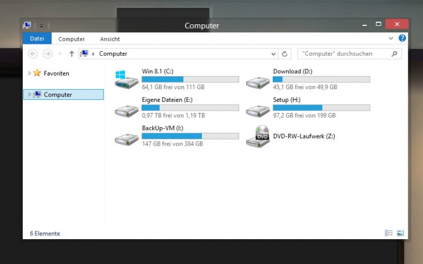Close the Computer window
This screenshot has height=264, width=423.
(x=397, y=24)
